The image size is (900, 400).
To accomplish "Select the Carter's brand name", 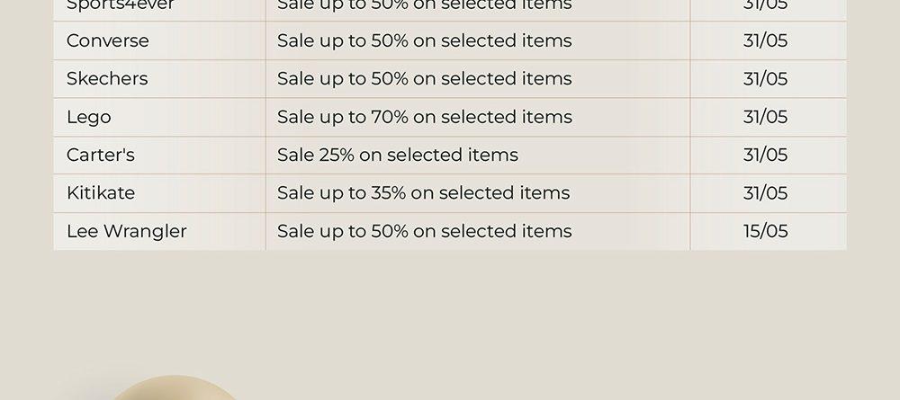I will point(101,155).
